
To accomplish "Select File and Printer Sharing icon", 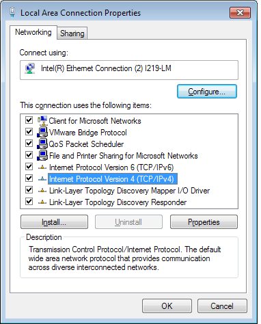I will point(42,155).
